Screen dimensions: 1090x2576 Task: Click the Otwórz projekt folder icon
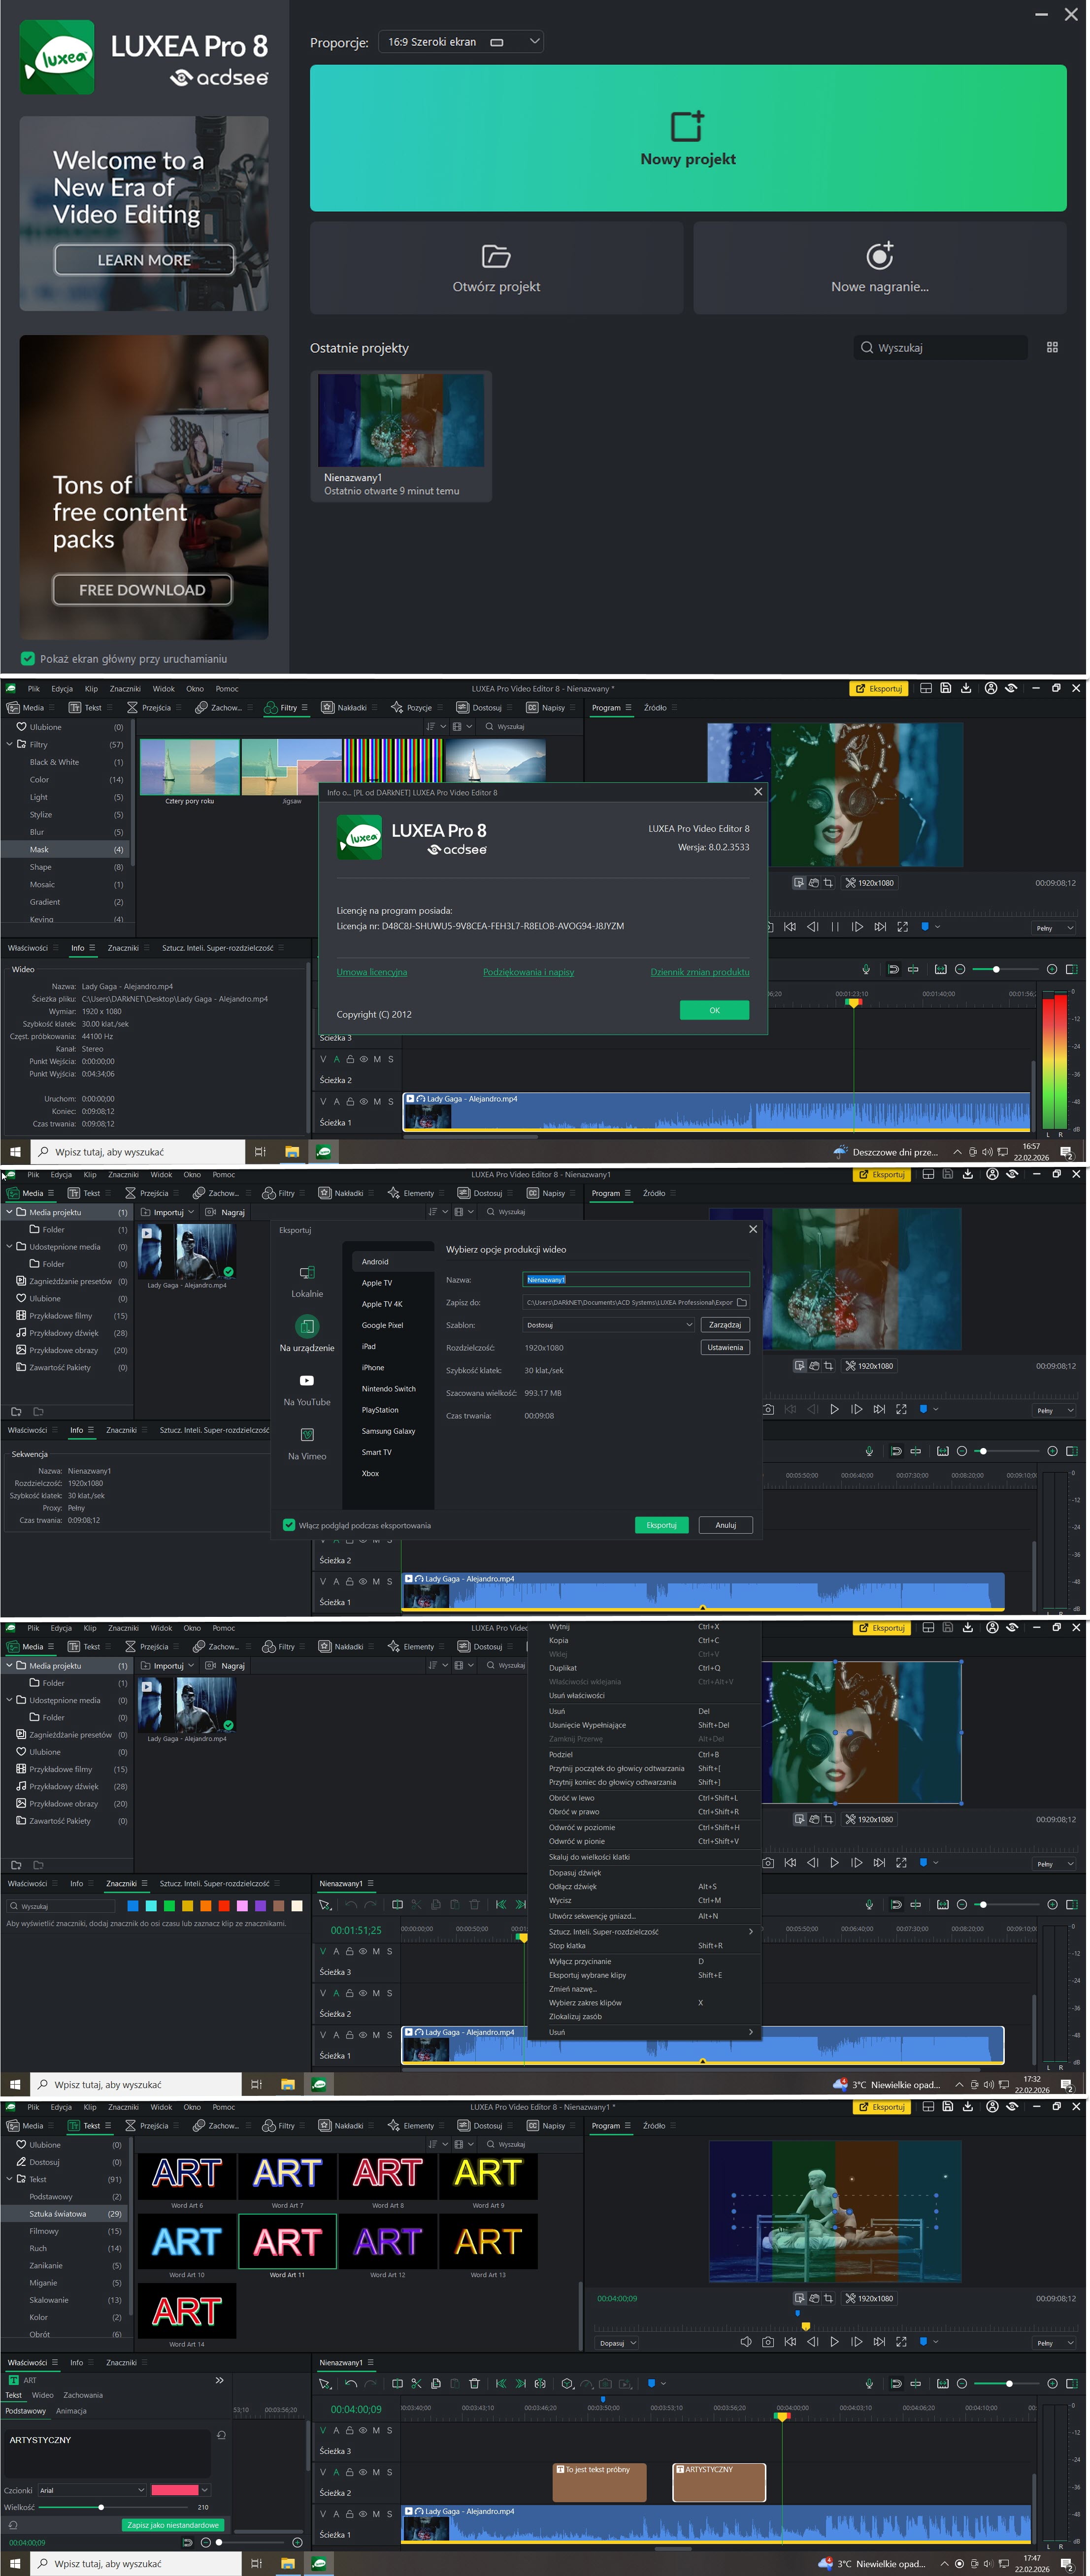(x=496, y=256)
